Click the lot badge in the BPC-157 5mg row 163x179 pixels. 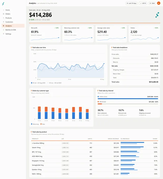pos(65,152)
